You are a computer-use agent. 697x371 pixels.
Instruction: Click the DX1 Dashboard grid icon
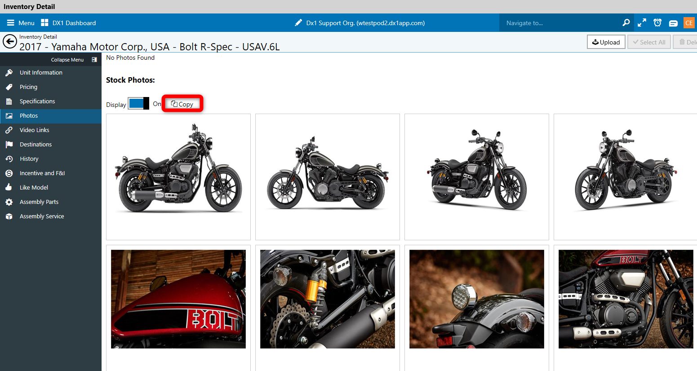44,23
